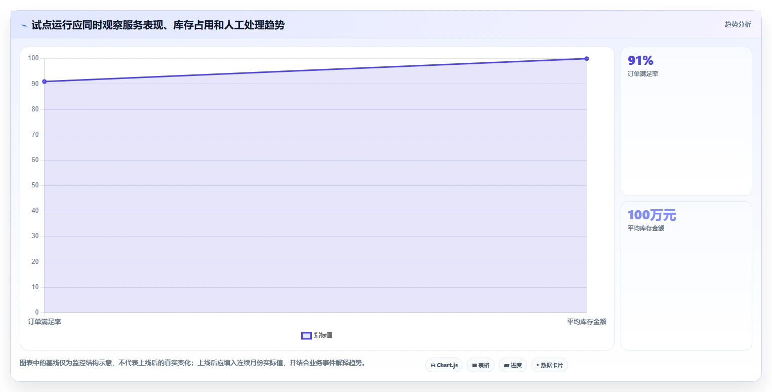
Task: Select the Chart.js tag
Action: (444, 365)
